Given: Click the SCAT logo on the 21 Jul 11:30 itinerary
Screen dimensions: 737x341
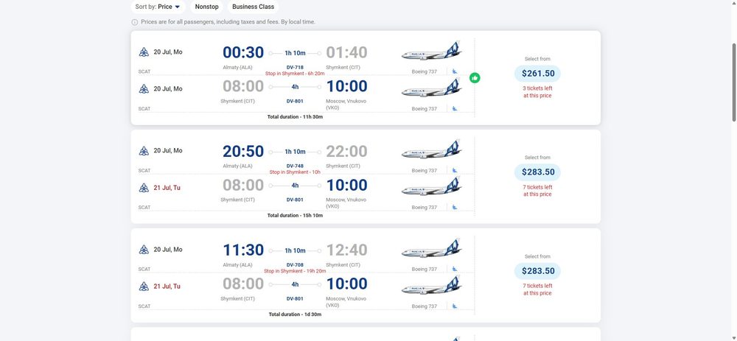Looking at the screenshot, I should (x=144, y=286).
